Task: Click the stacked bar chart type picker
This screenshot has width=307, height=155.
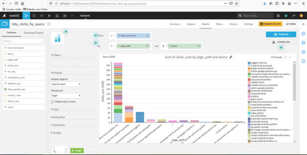Action: click(x=58, y=38)
